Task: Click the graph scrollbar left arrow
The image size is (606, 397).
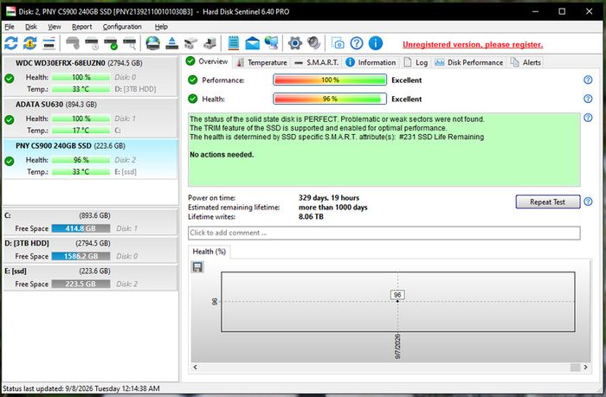Action: pos(195,367)
